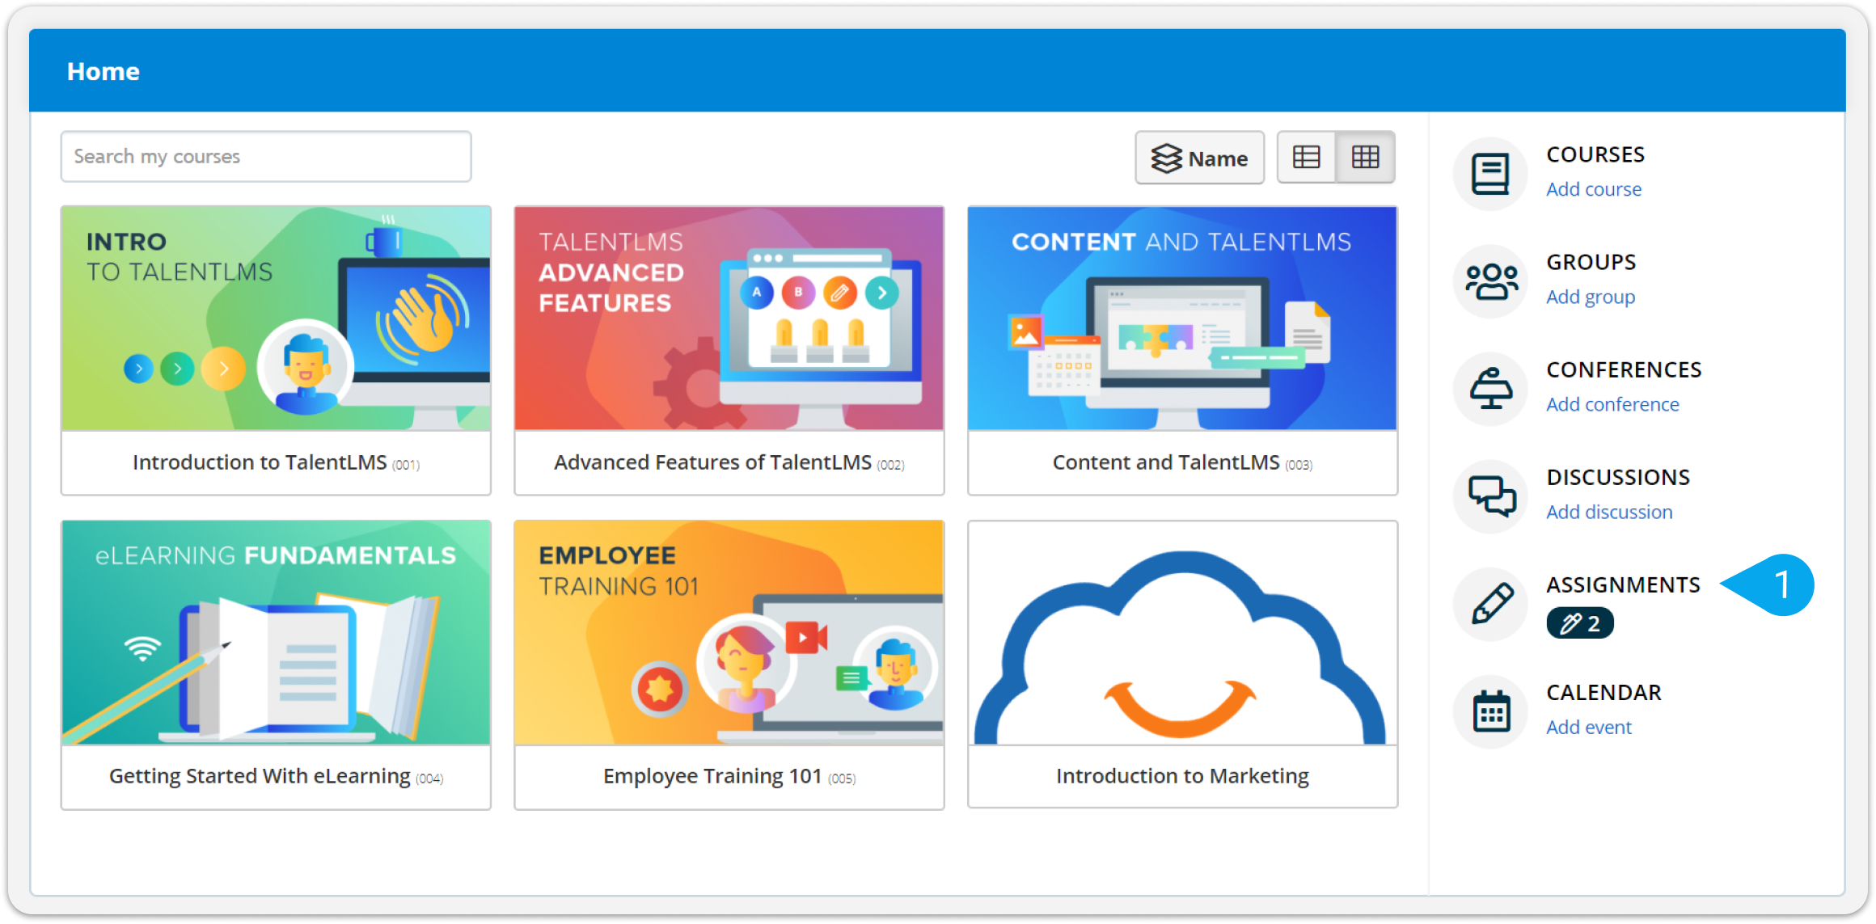Click the Add group link
This screenshot has width=1876, height=924.
(x=1590, y=297)
